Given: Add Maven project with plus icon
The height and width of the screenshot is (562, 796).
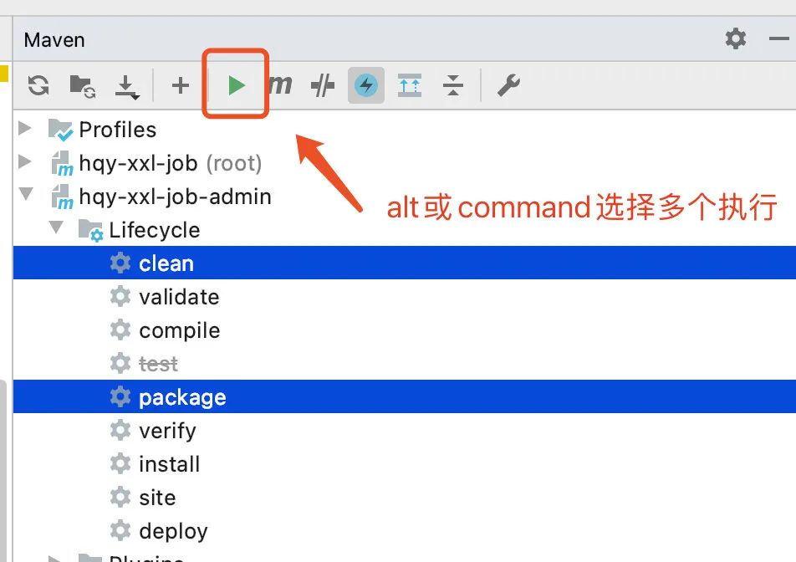Looking at the screenshot, I should pyautogui.click(x=181, y=85).
